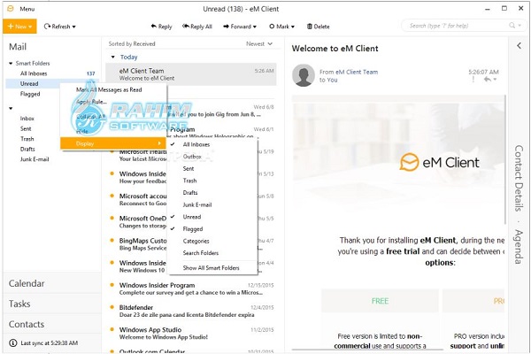Toggle Flagged in Display submenu

213,229
